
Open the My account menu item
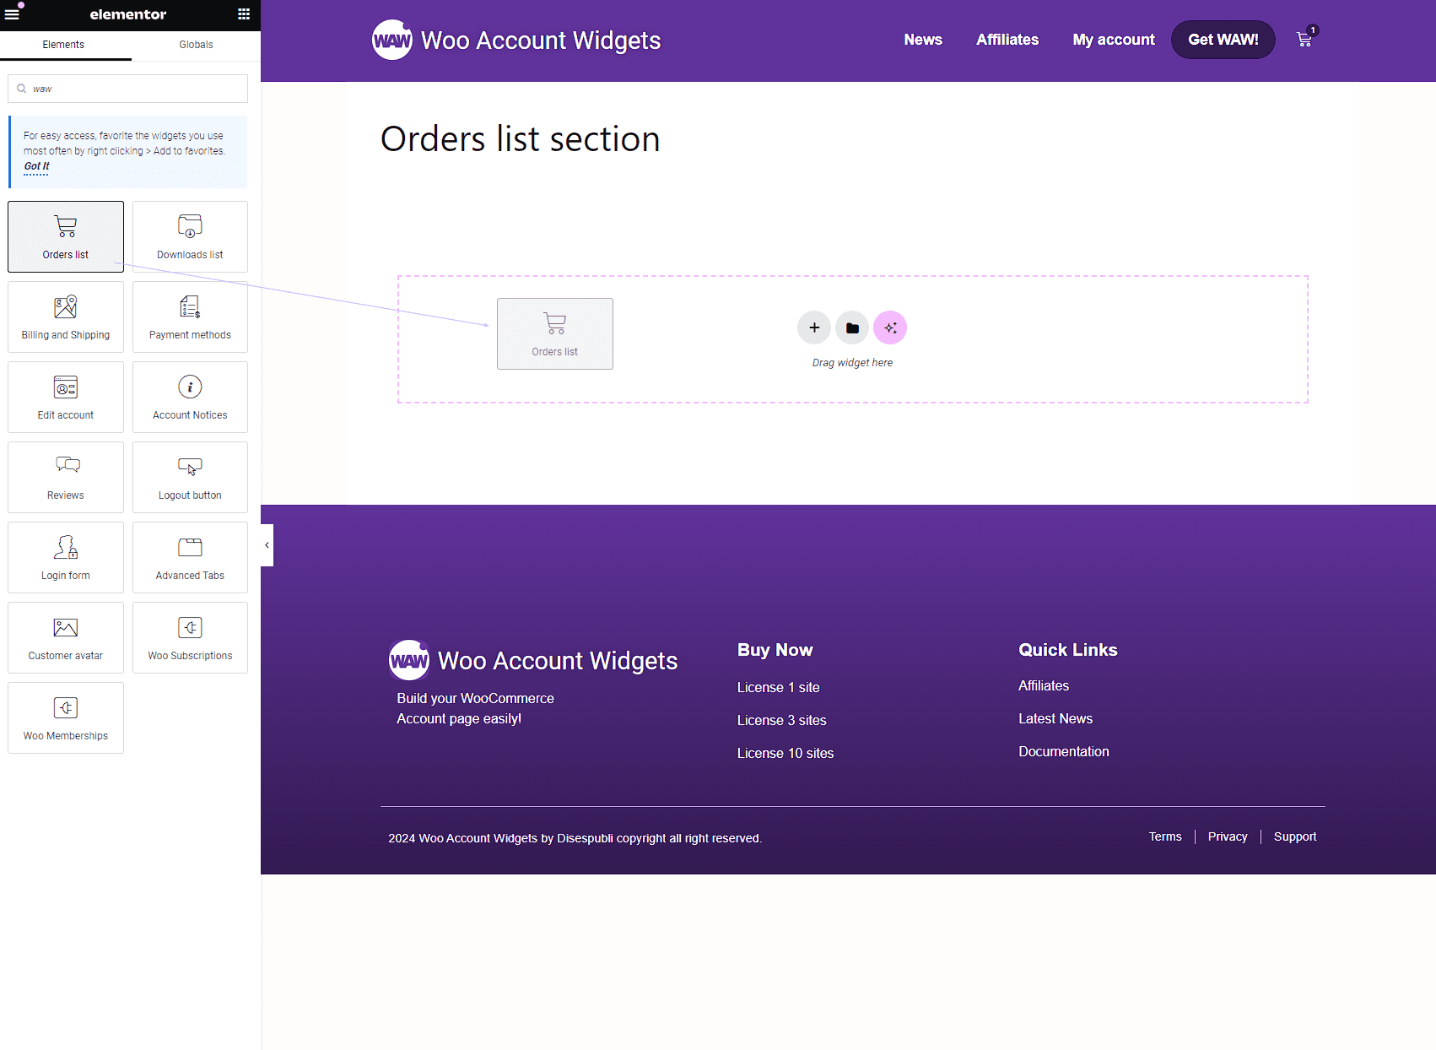(x=1114, y=40)
